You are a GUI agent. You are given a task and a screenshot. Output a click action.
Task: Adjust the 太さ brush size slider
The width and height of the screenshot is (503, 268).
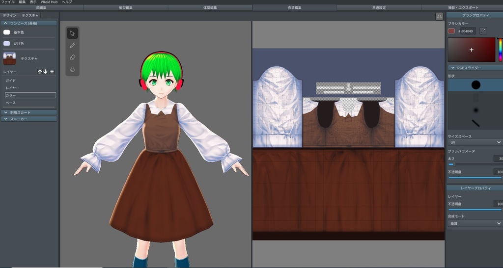(475, 164)
